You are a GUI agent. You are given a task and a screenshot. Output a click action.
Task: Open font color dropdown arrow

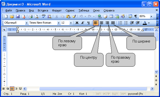point(149,23)
